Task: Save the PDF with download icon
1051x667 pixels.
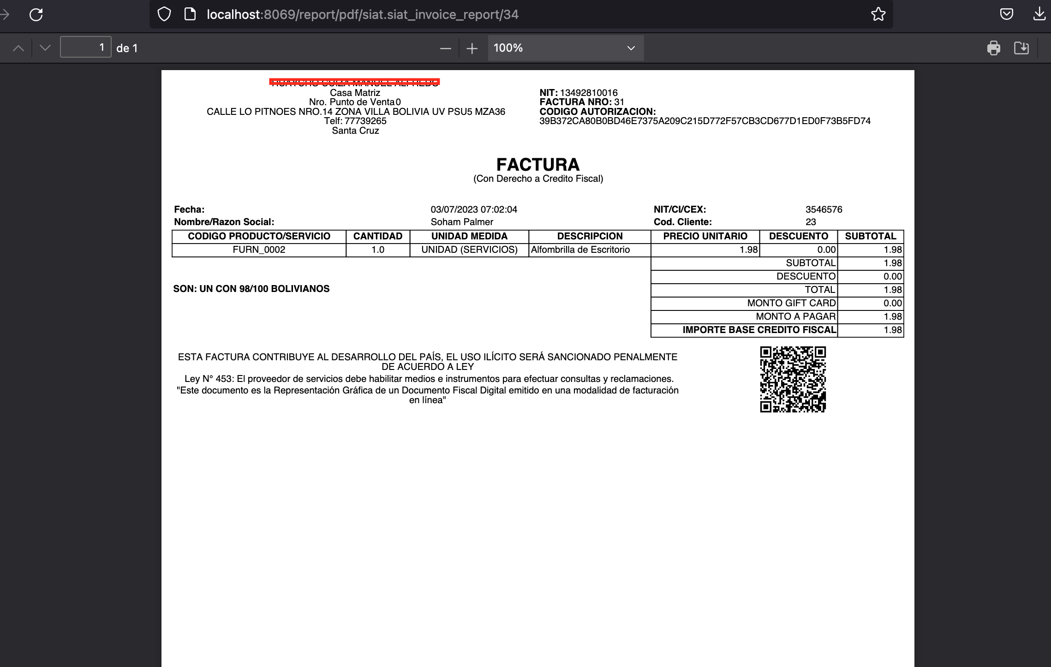Action: 1021,48
